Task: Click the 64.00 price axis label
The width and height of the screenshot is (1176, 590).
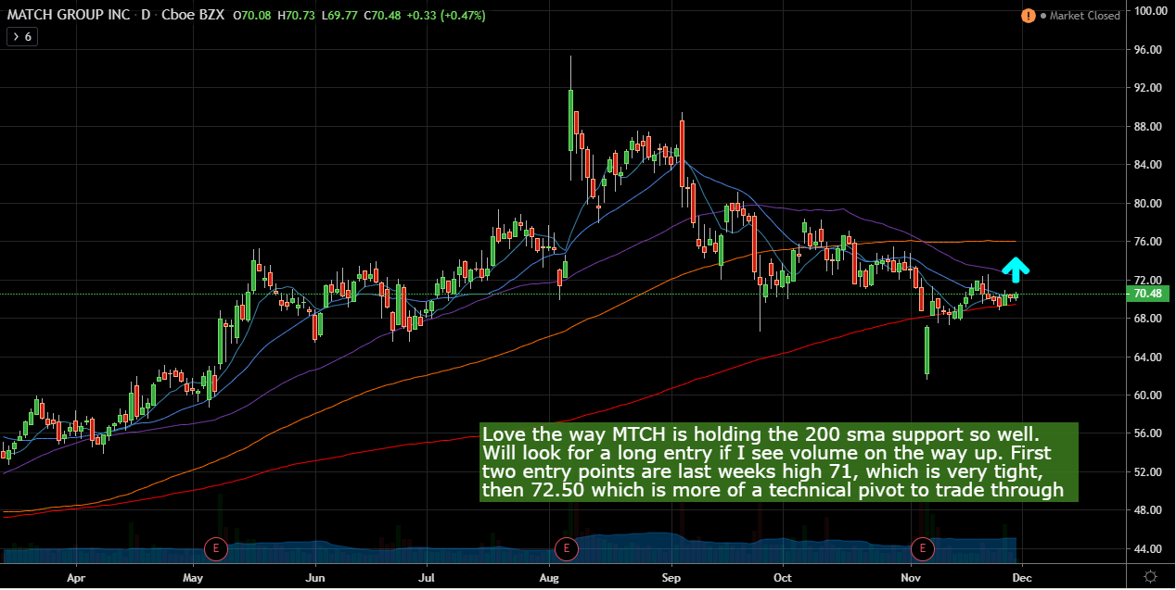Action: [x=1150, y=357]
